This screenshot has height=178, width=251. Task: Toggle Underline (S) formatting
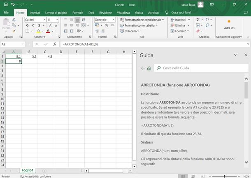tap(39, 25)
